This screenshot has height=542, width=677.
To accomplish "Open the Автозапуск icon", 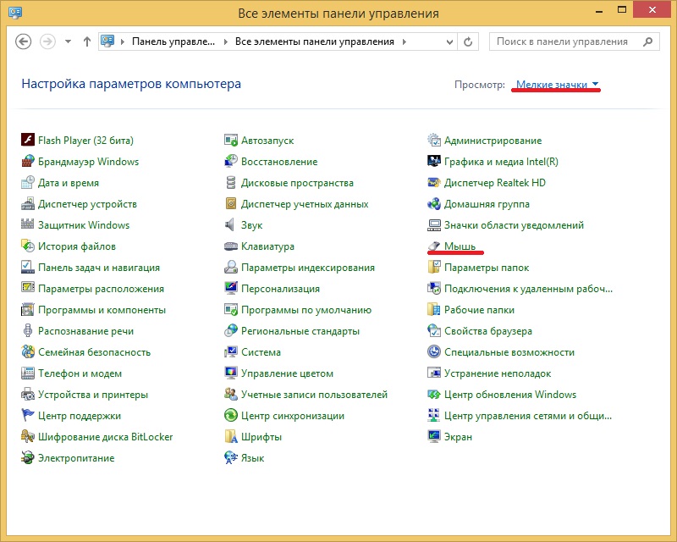I will tap(231, 140).
